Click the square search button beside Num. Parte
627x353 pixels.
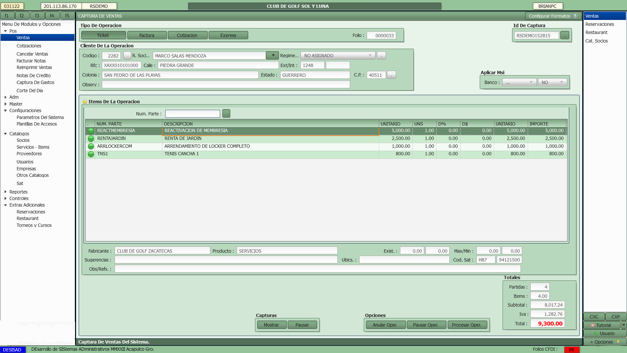pyautogui.click(x=226, y=113)
